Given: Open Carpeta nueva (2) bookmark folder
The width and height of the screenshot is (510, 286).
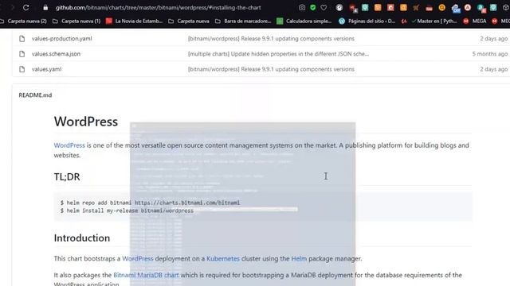Looking at the screenshot, I should coord(23,21).
